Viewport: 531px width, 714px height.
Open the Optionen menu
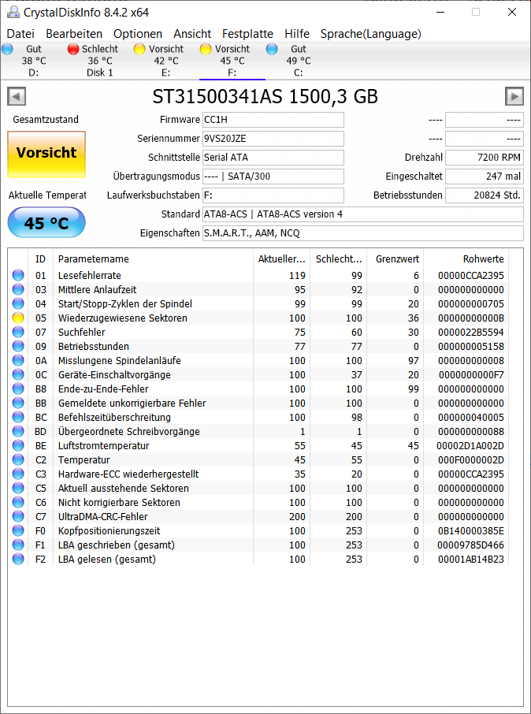[138, 34]
